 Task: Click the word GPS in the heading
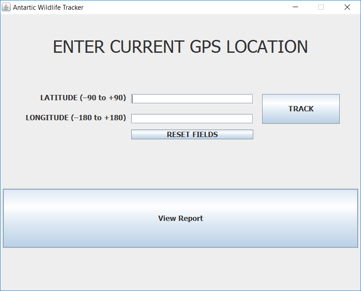tap(207, 47)
